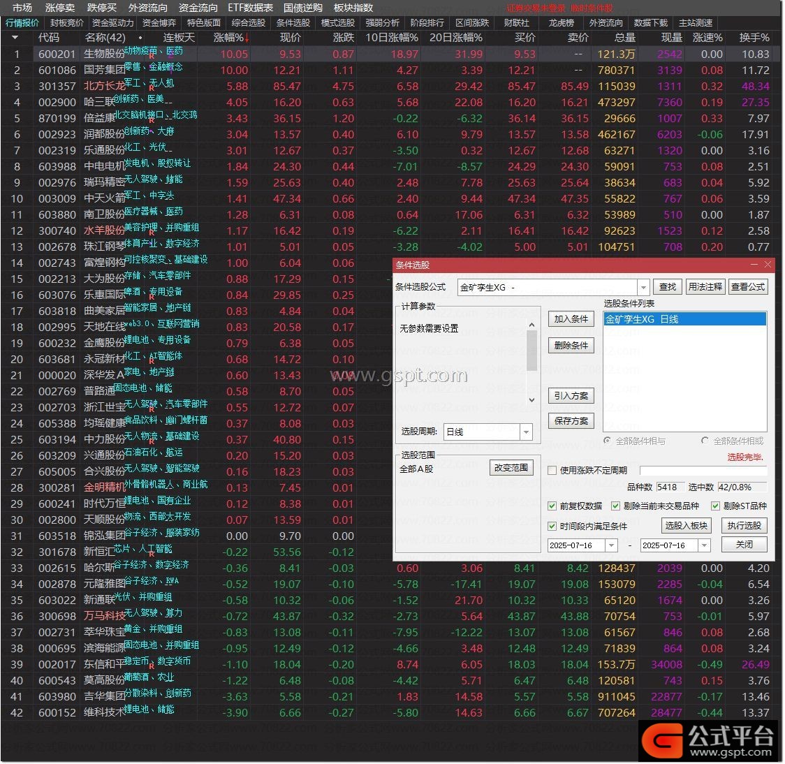
Task: Toggle 剔除当前未交易品种 checkbox
Action: tap(616, 506)
